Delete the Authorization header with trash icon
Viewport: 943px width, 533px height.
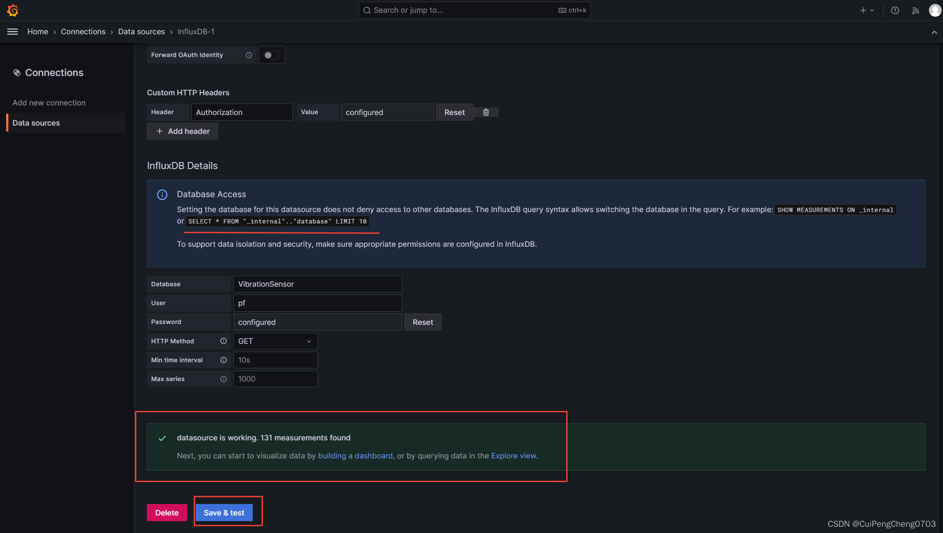[x=486, y=112]
